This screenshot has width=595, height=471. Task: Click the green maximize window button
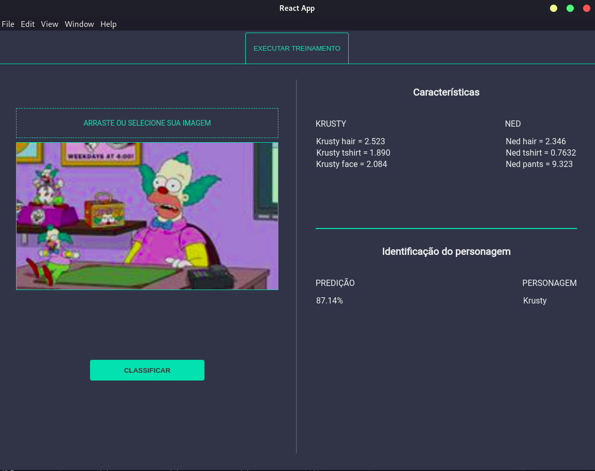[570, 8]
